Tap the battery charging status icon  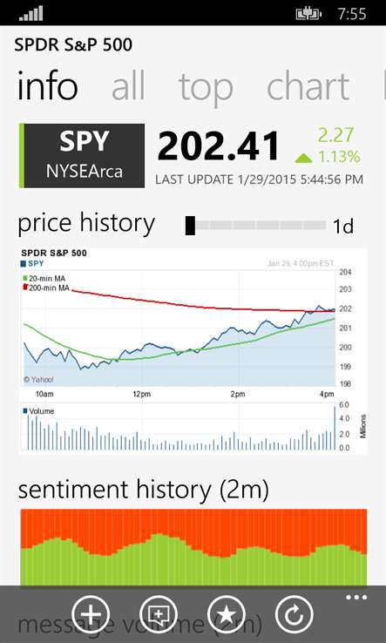308,14
